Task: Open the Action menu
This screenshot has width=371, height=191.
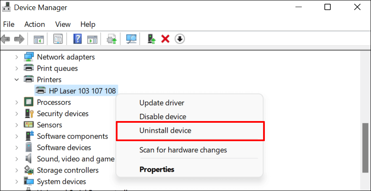Action: click(x=34, y=24)
